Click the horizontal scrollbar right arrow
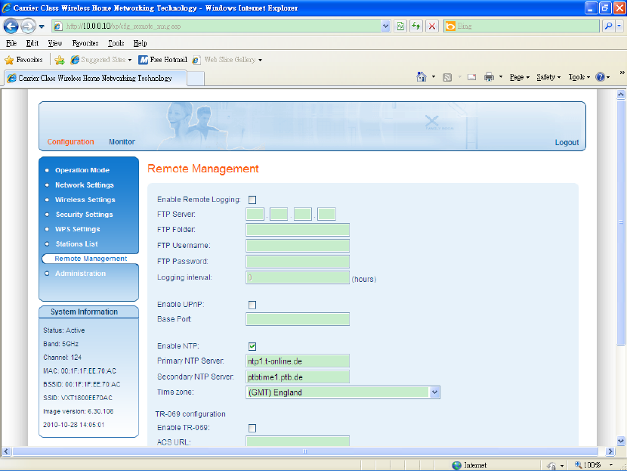627x471 pixels. coord(610,451)
